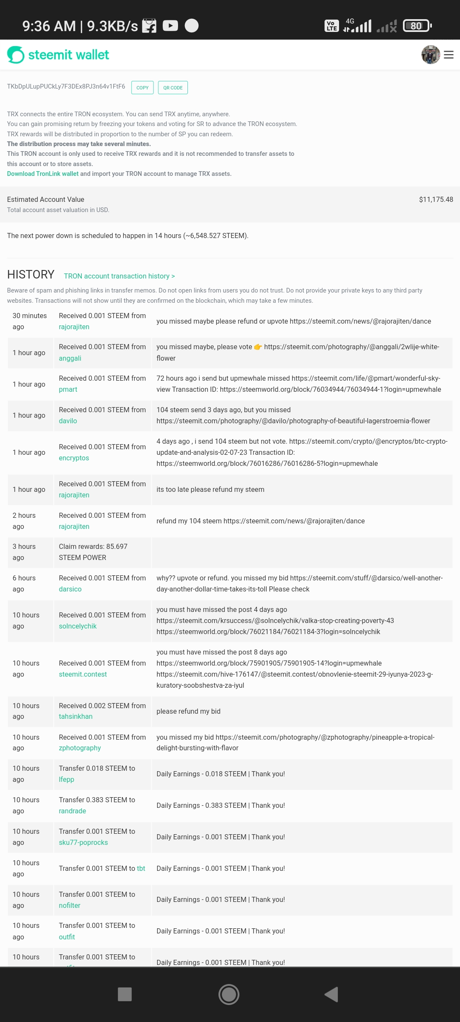Visit the pmart sender profile

pyautogui.click(x=68, y=389)
